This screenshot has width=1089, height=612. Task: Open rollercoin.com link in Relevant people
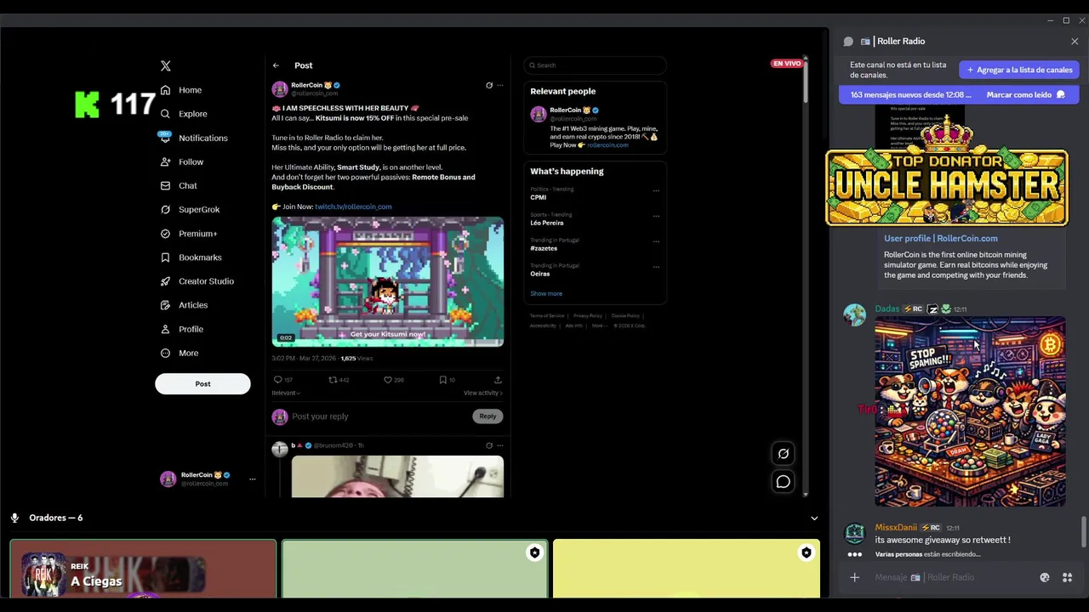coord(607,145)
